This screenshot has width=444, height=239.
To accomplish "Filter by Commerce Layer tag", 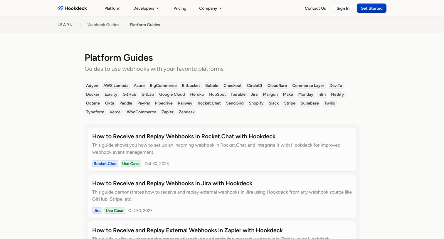I will pyautogui.click(x=308, y=85).
